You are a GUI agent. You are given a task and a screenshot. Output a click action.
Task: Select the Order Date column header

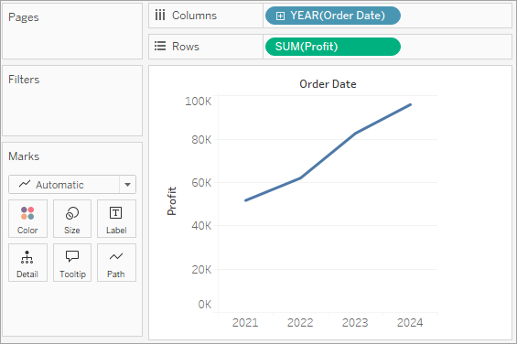click(x=328, y=84)
